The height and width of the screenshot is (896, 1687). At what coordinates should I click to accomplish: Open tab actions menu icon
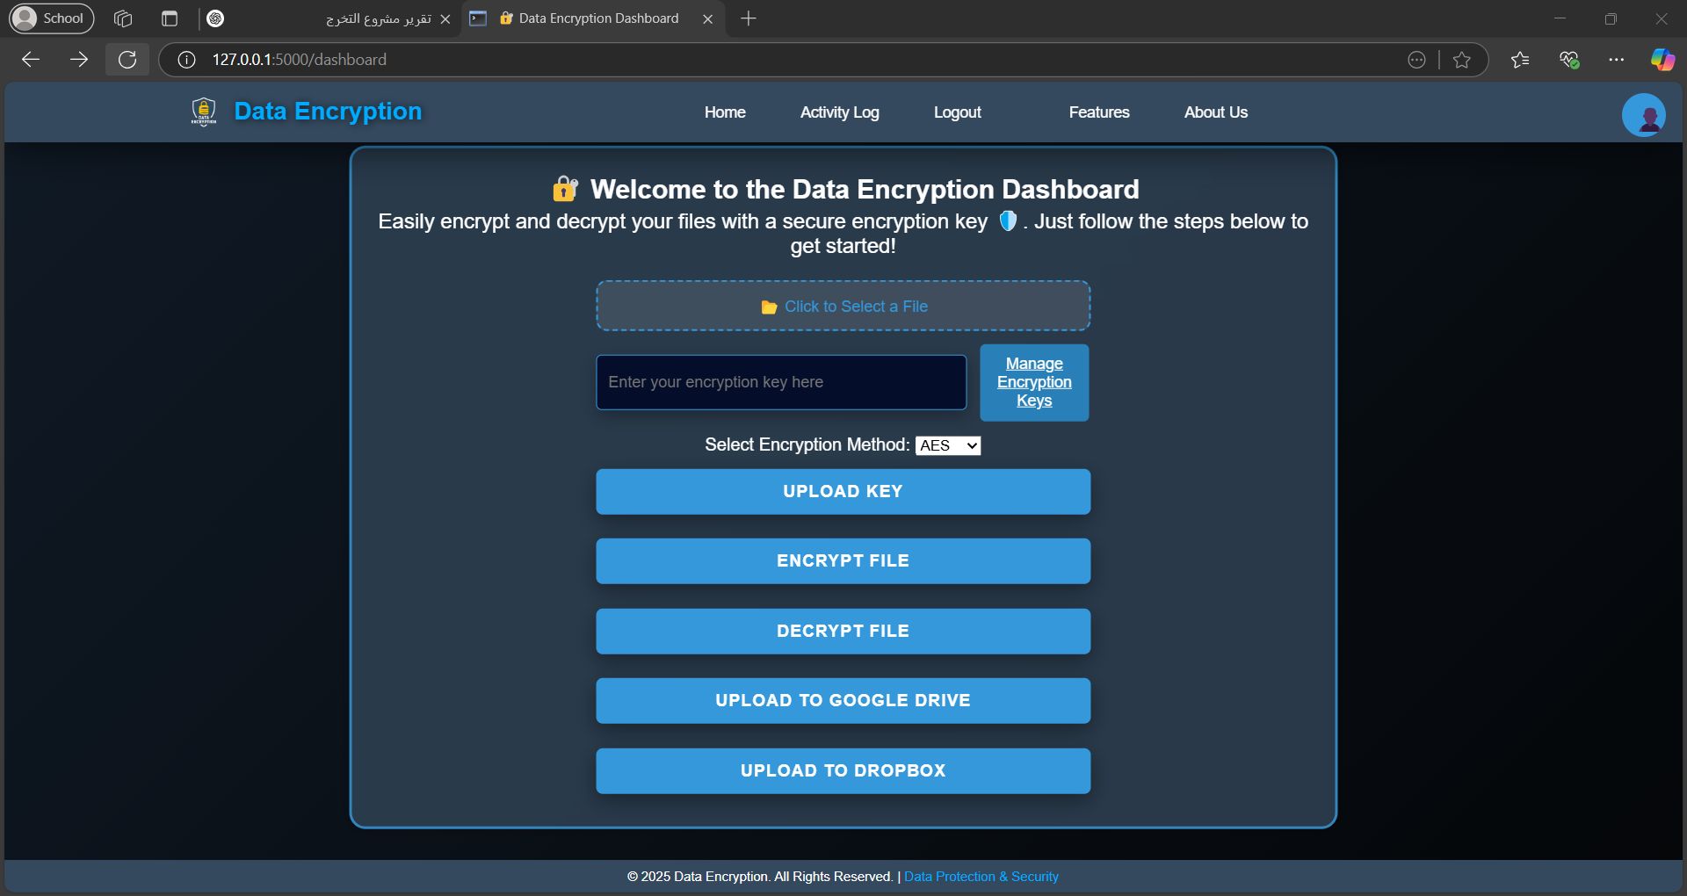(x=170, y=18)
